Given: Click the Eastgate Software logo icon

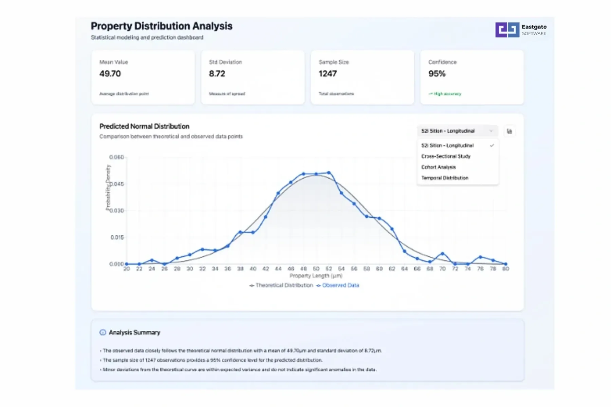Looking at the screenshot, I should point(507,30).
